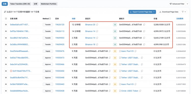The height and width of the screenshot is (94, 191).
Task: Click the 出 direction badge on Circle: USDC row
Action: click(x=115, y=91)
